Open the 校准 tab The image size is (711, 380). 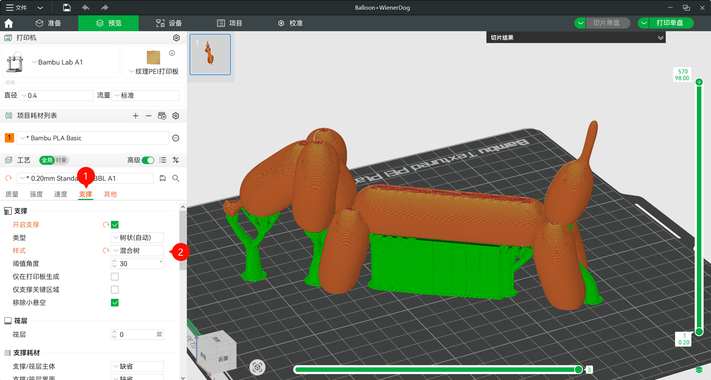(290, 23)
